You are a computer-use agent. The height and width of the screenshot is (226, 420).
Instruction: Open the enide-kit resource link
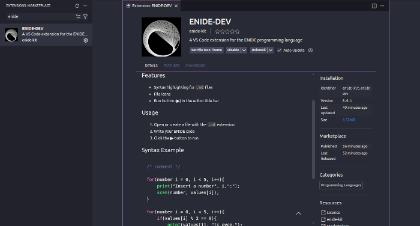(335, 219)
